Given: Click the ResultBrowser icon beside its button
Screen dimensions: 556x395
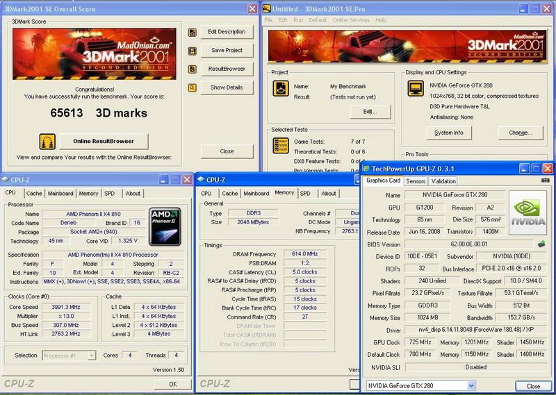Looking at the screenshot, I should click(193, 69).
